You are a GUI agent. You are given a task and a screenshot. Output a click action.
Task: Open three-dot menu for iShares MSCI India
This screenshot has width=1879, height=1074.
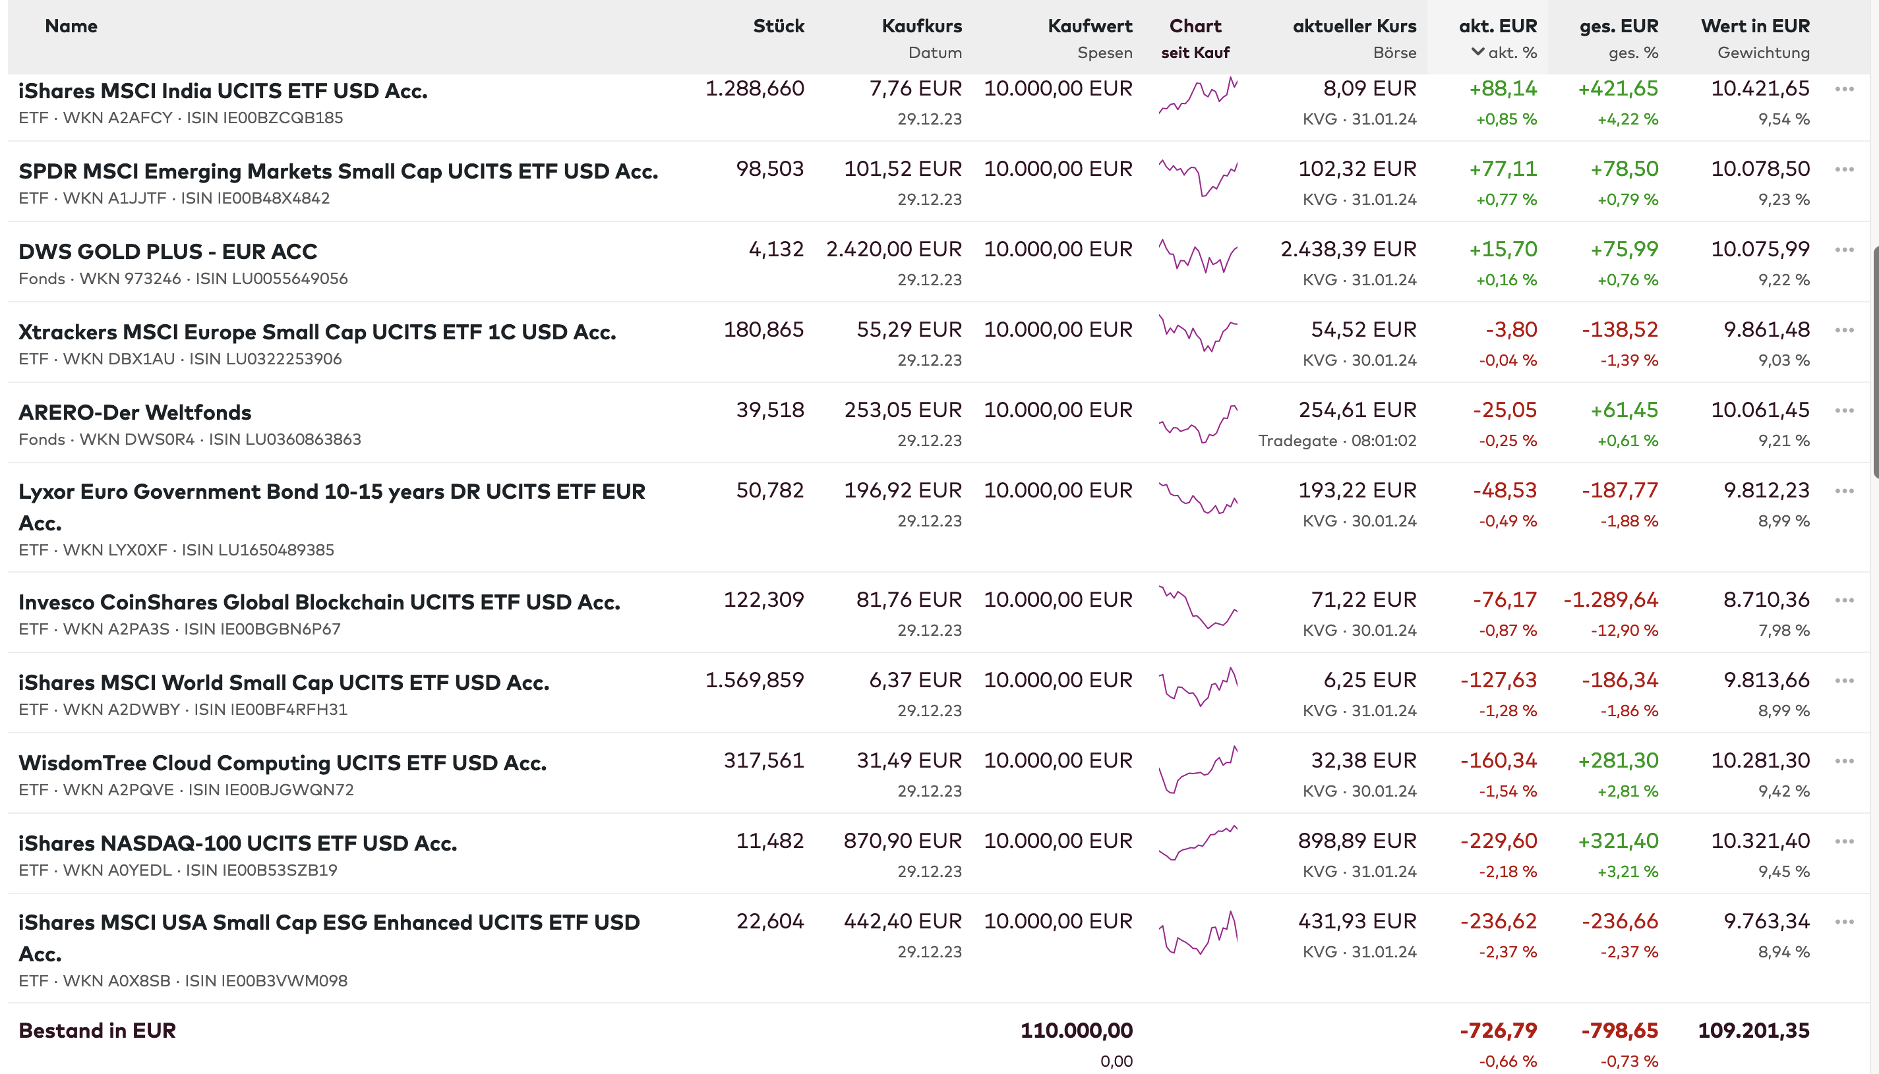[1843, 89]
